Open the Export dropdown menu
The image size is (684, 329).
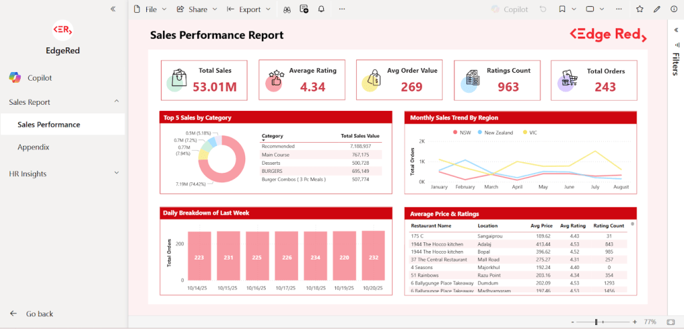click(248, 9)
